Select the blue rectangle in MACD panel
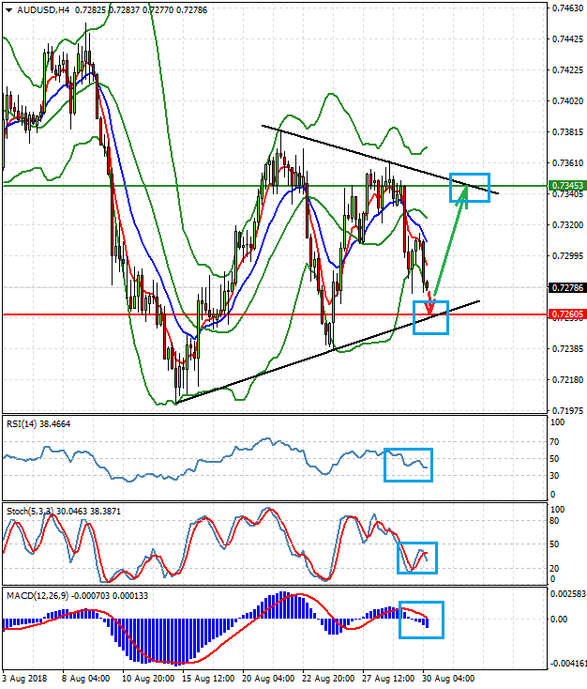Viewport: 587px width, 689px height. tap(421, 620)
